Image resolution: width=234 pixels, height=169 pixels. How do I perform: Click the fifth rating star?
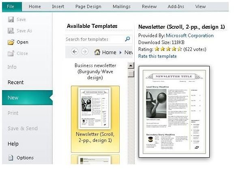click(180, 49)
